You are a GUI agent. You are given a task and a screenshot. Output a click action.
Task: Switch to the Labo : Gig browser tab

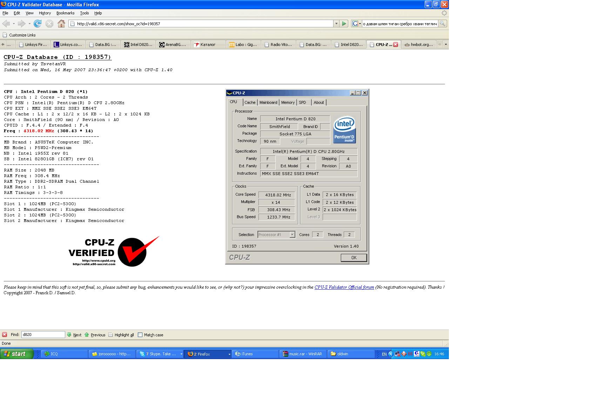(x=243, y=45)
